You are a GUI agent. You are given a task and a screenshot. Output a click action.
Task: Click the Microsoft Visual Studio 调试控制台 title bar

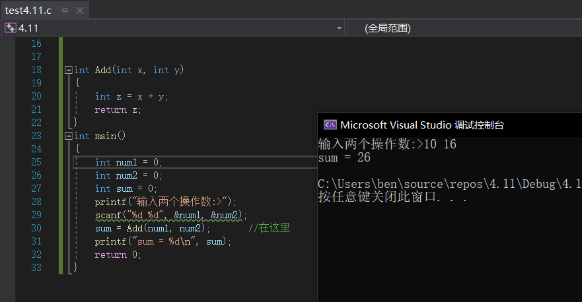pyautogui.click(x=423, y=125)
